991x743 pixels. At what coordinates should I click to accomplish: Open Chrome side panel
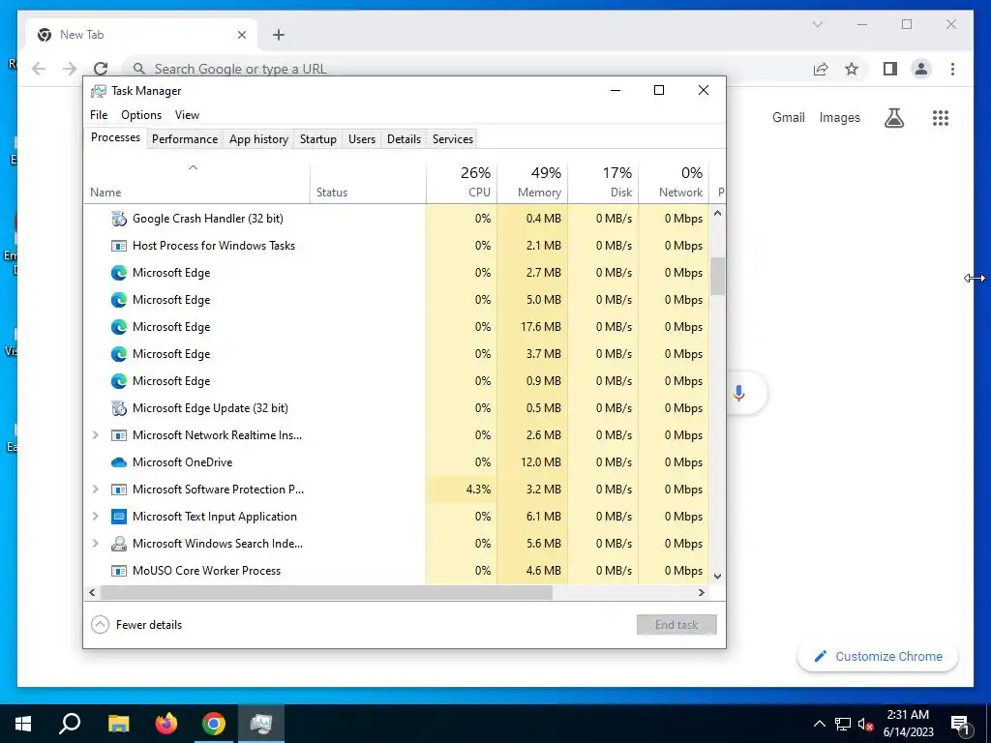tap(890, 69)
